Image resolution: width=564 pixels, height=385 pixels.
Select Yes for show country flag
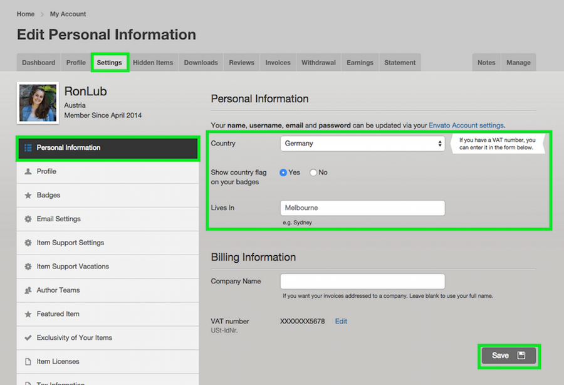coord(283,172)
